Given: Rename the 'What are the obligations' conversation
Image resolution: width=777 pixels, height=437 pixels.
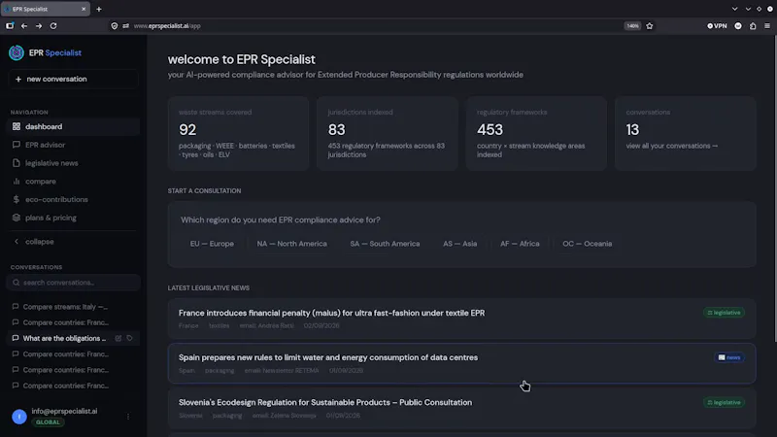Looking at the screenshot, I should click(118, 338).
